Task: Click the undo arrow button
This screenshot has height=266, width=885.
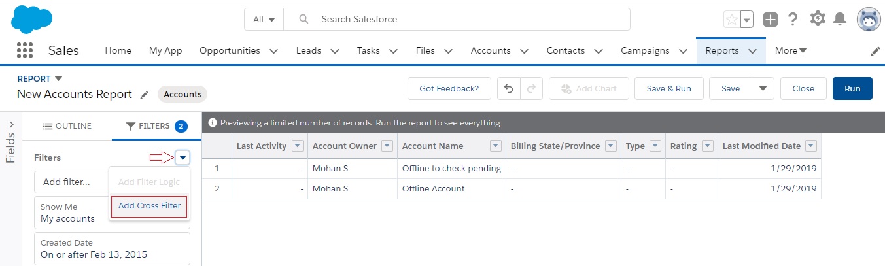Action: (x=509, y=89)
